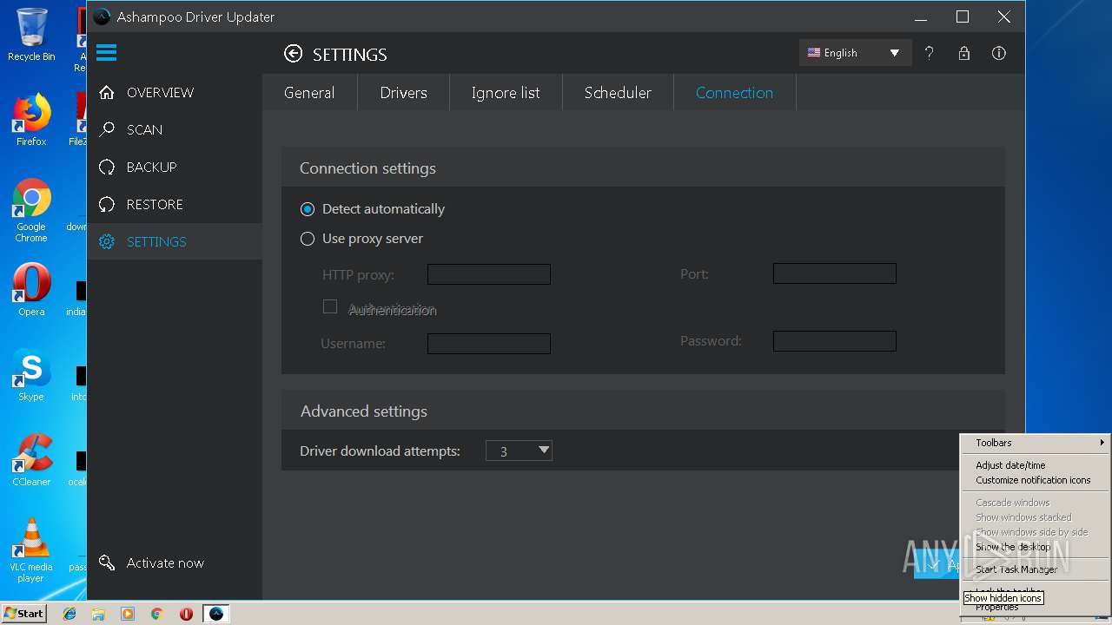Open the info icon in the header
Viewport: 1112px width, 625px height.
[x=999, y=53]
